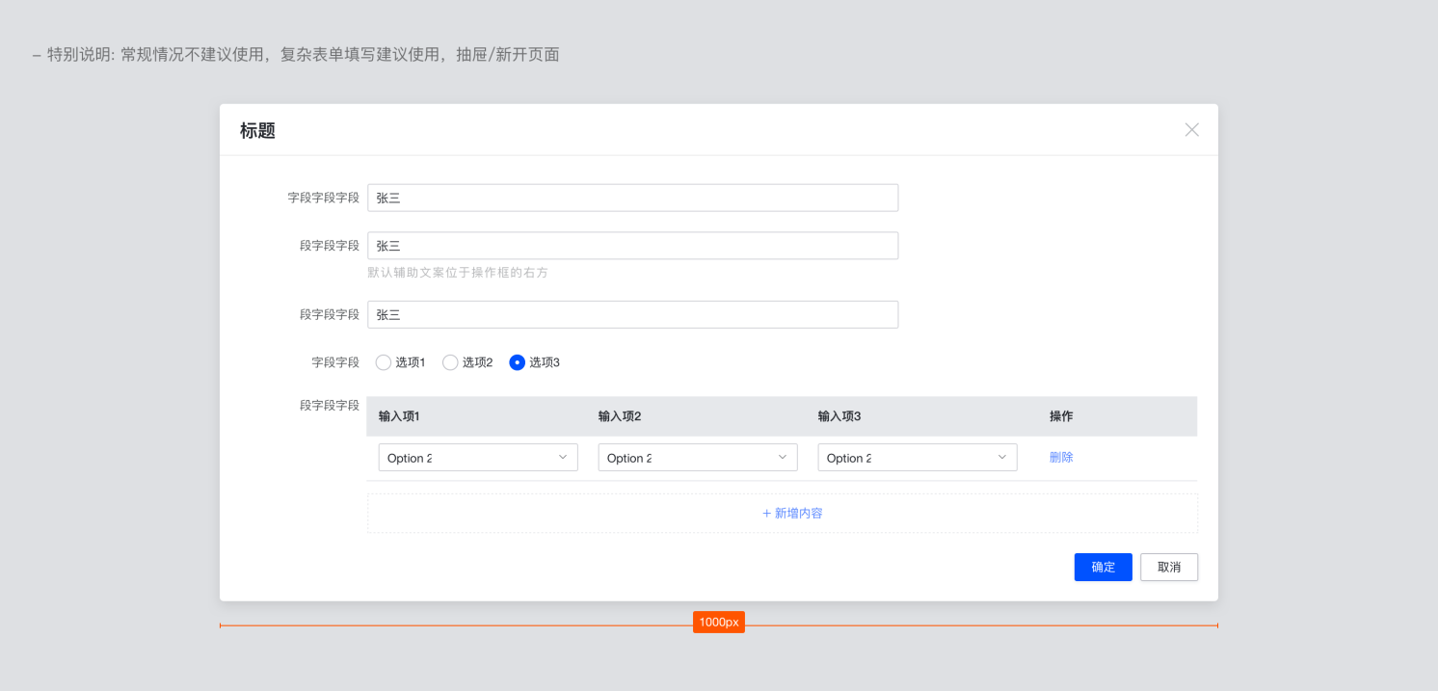Click the 字段字段 label beside the radio options
The width and height of the screenshot is (1438, 691).
tap(335, 362)
